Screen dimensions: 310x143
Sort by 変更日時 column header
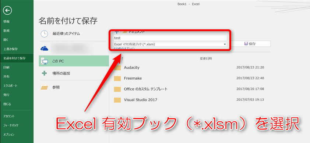click(206, 59)
